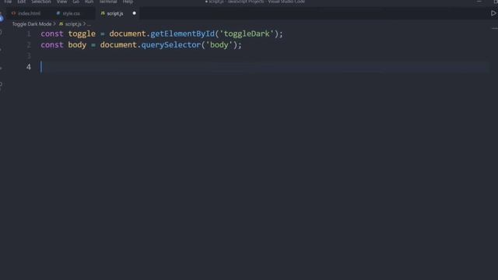Minimize the Visual Studio Code window
The height and width of the screenshot is (280, 498).
pyautogui.click(x=479, y=2)
